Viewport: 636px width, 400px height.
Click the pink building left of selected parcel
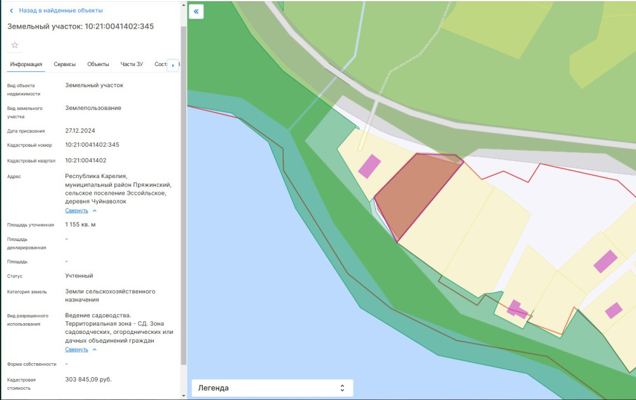point(370,166)
